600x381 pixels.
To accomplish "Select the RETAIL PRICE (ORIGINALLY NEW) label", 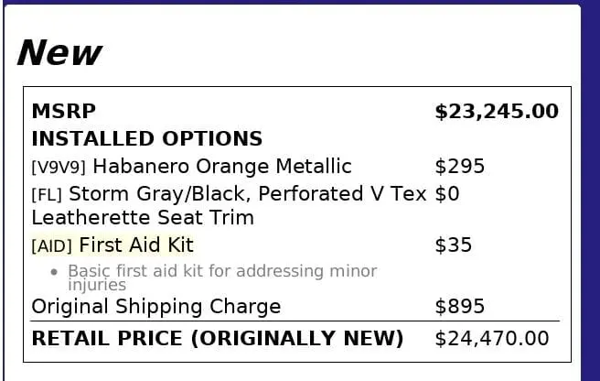I will (x=217, y=339).
